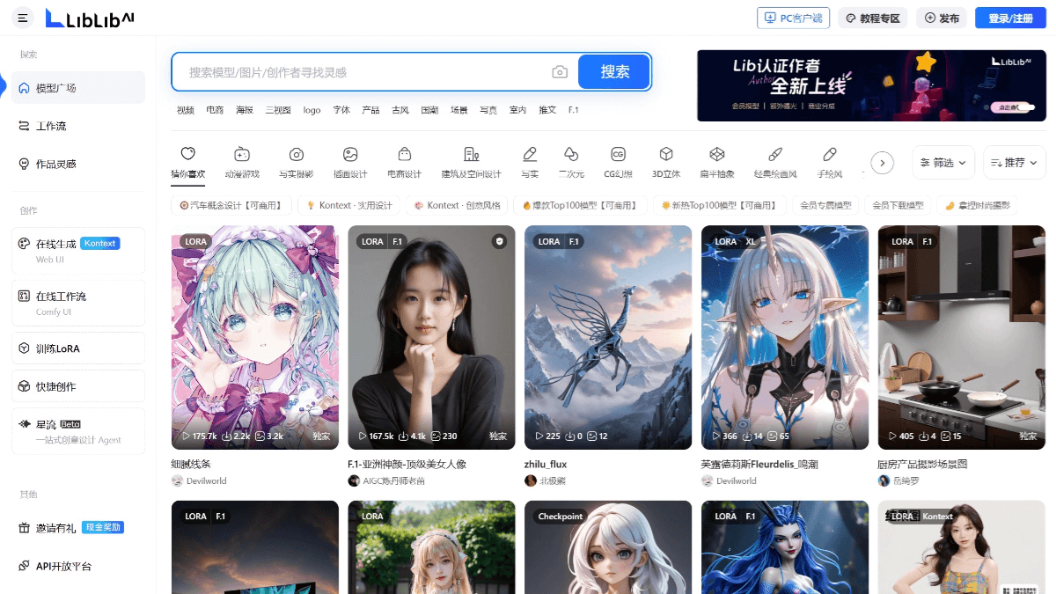1056x594 pixels.
Task: Select 新热Top100模型【可商用】 tag
Action: coord(720,205)
